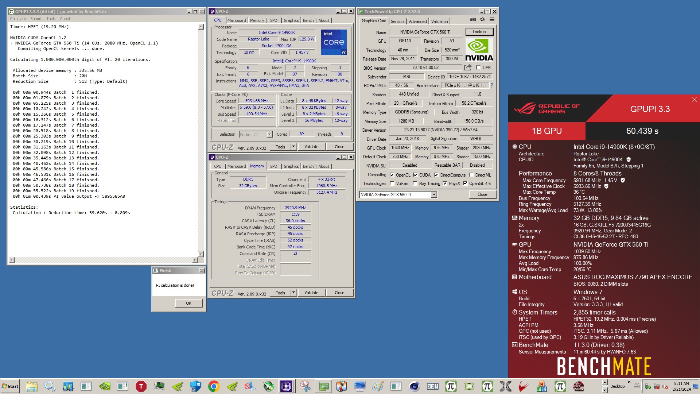
Task: Toggle the PhysX checkbox
Action: click(445, 184)
